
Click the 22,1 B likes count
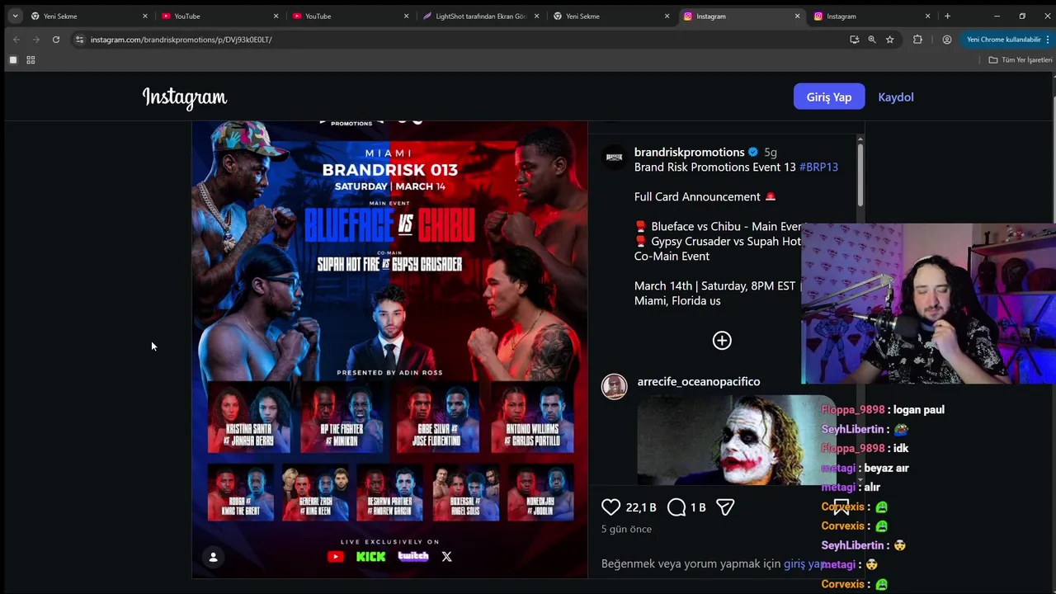[x=641, y=507]
